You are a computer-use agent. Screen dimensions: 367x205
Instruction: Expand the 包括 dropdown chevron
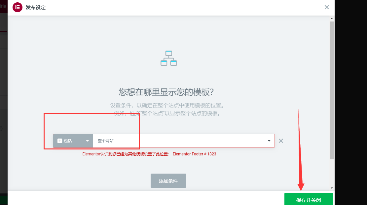(x=88, y=141)
